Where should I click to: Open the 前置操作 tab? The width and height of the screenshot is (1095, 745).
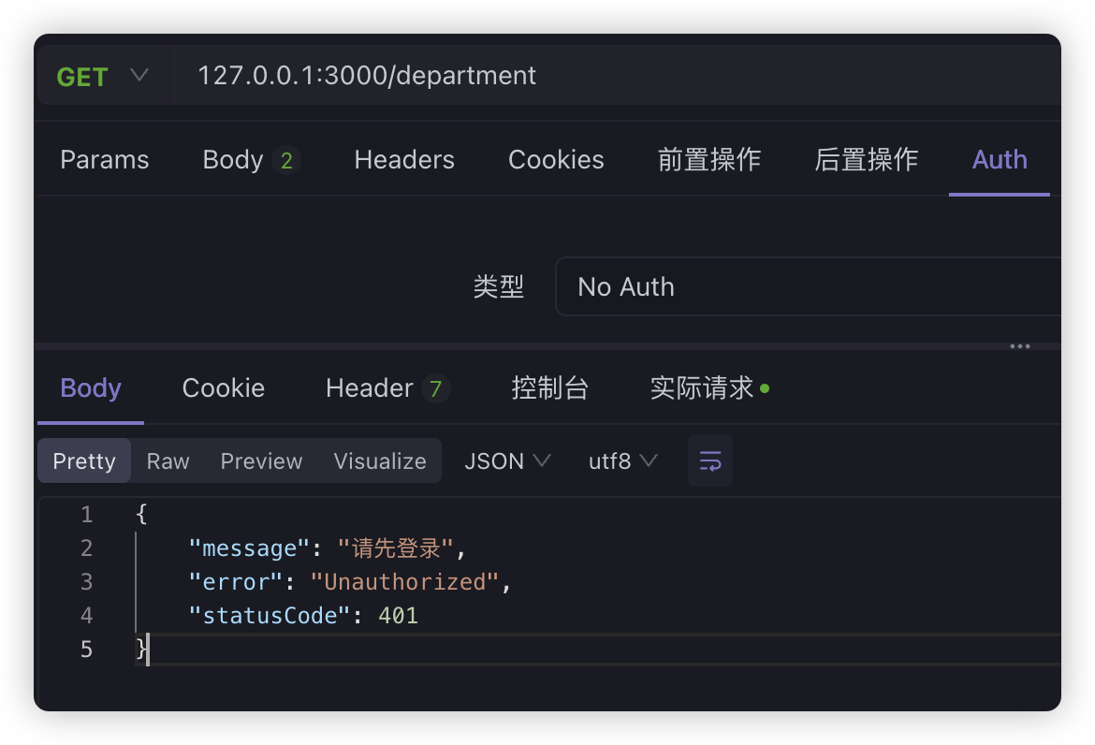point(709,160)
